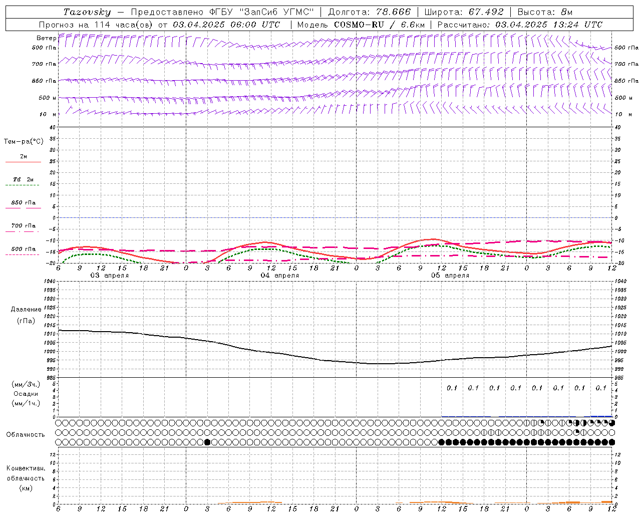The height and width of the screenshot is (513, 641).
Task: Click the 03 апреля date label
Action: pos(109,276)
